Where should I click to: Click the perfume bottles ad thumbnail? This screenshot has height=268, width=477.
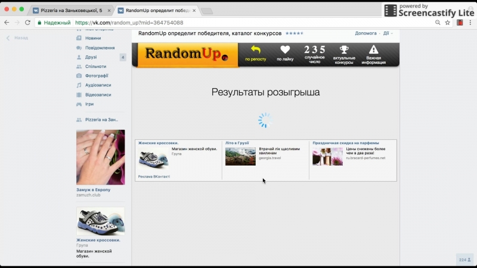[x=327, y=157]
